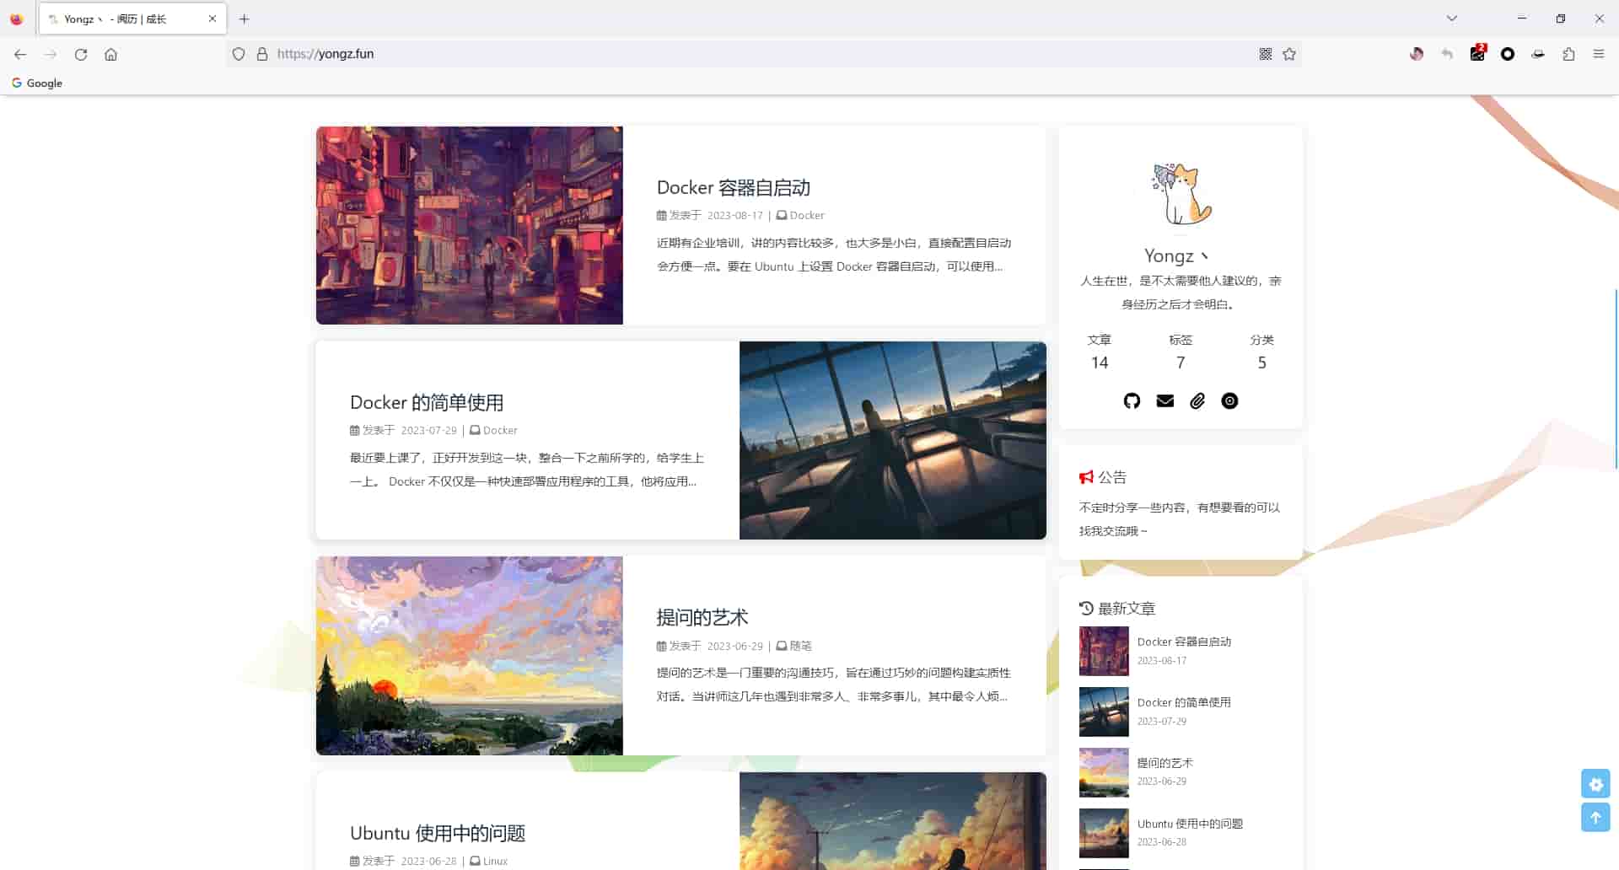This screenshot has width=1619, height=870.
Task: Click the black ring extension icon
Action: click(1508, 54)
